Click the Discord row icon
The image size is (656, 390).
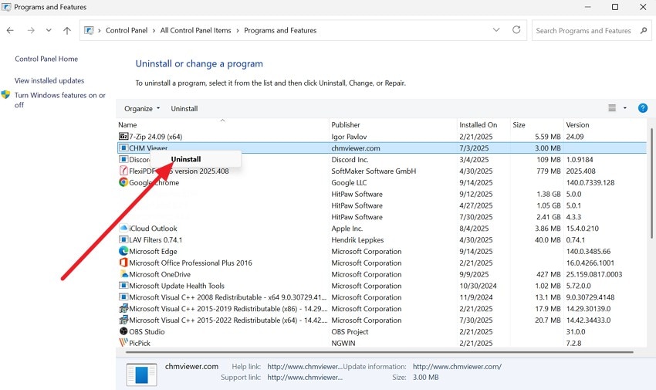click(123, 159)
